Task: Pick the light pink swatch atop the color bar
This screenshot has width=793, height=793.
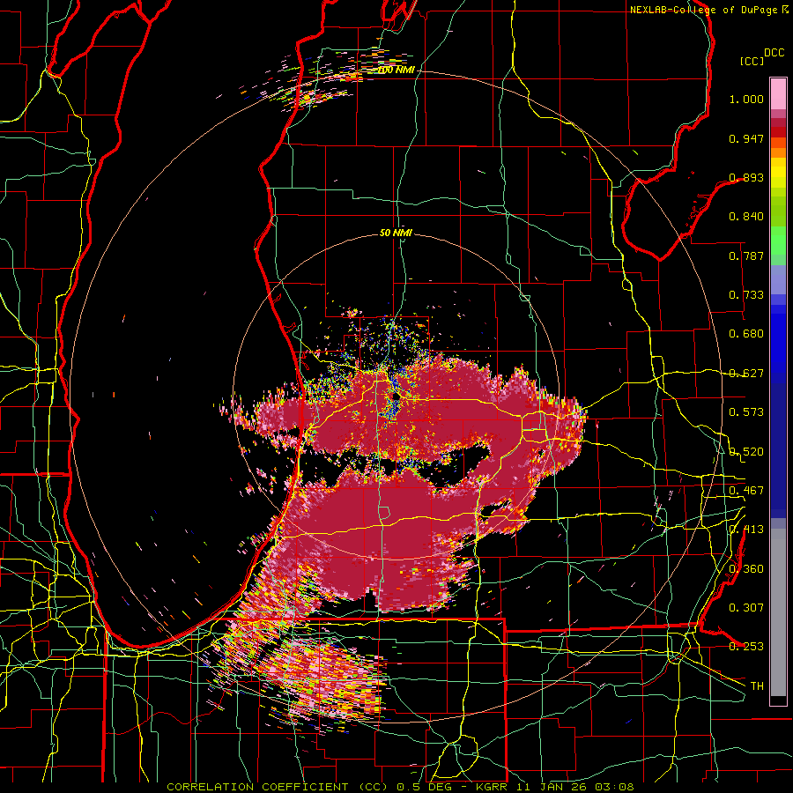Action: coord(778,93)
